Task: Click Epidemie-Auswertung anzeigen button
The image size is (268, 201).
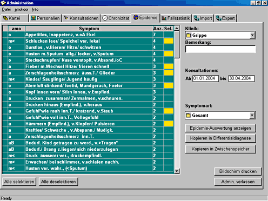Action: tap(220, 128)
